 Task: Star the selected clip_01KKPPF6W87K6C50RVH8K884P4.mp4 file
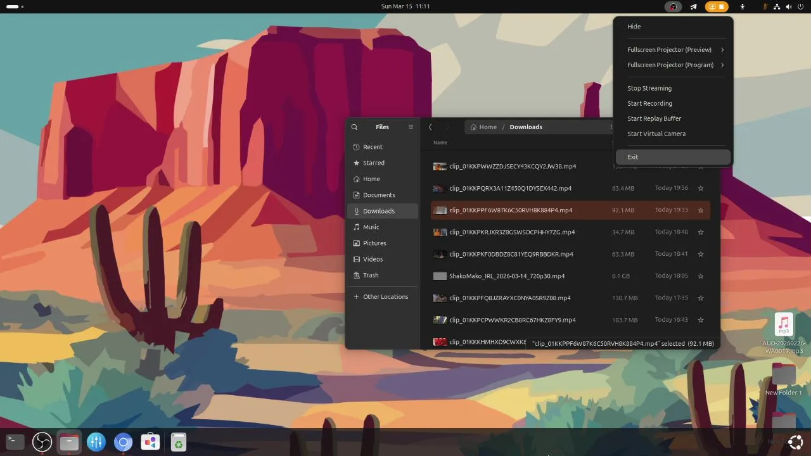click(701, 210)
